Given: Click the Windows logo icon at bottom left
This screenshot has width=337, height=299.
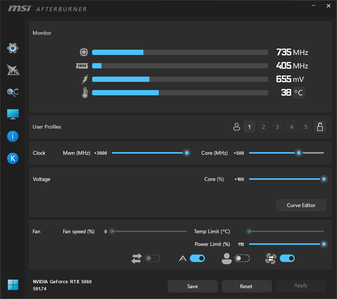Looking at the screenshot, I should 12,284.
